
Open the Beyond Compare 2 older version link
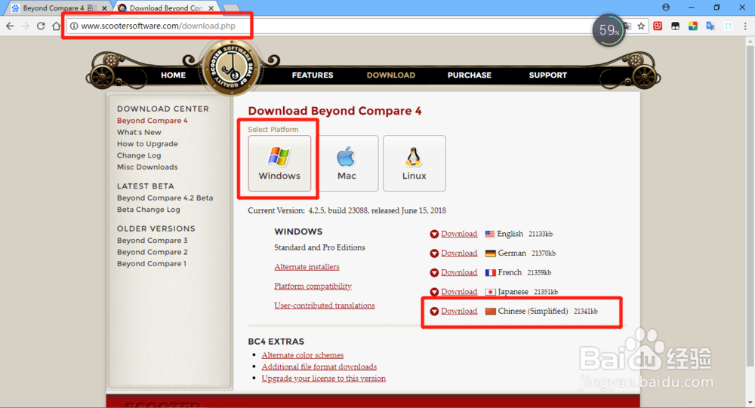tap(153, 252)
